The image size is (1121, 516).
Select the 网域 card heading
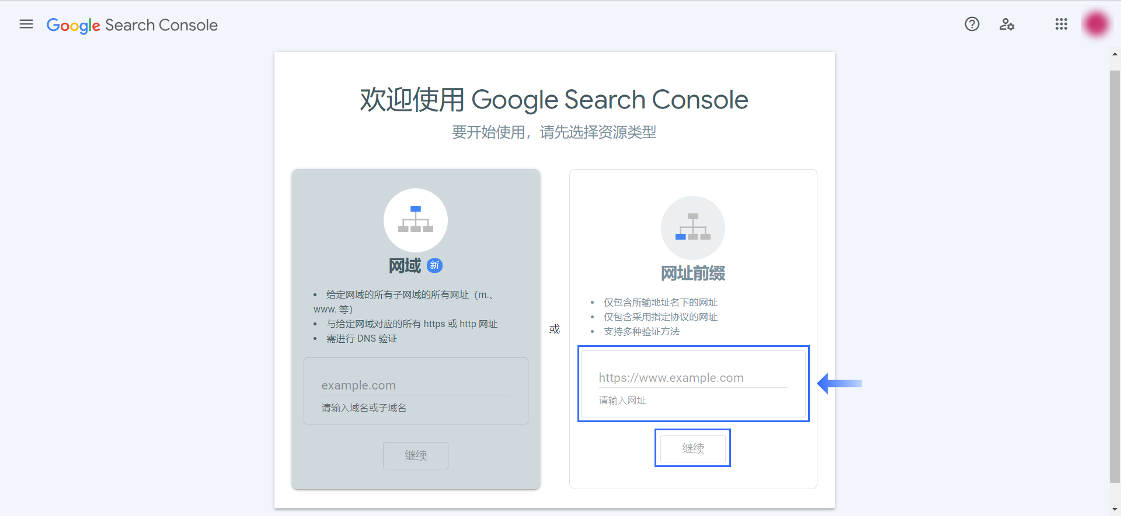[x=405, y=266]
